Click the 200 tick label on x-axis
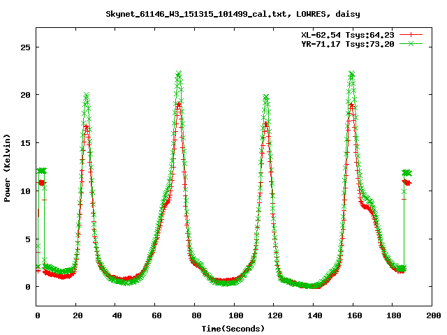The height and width of the screenshot is (335, 447). (x=432, y=315)
